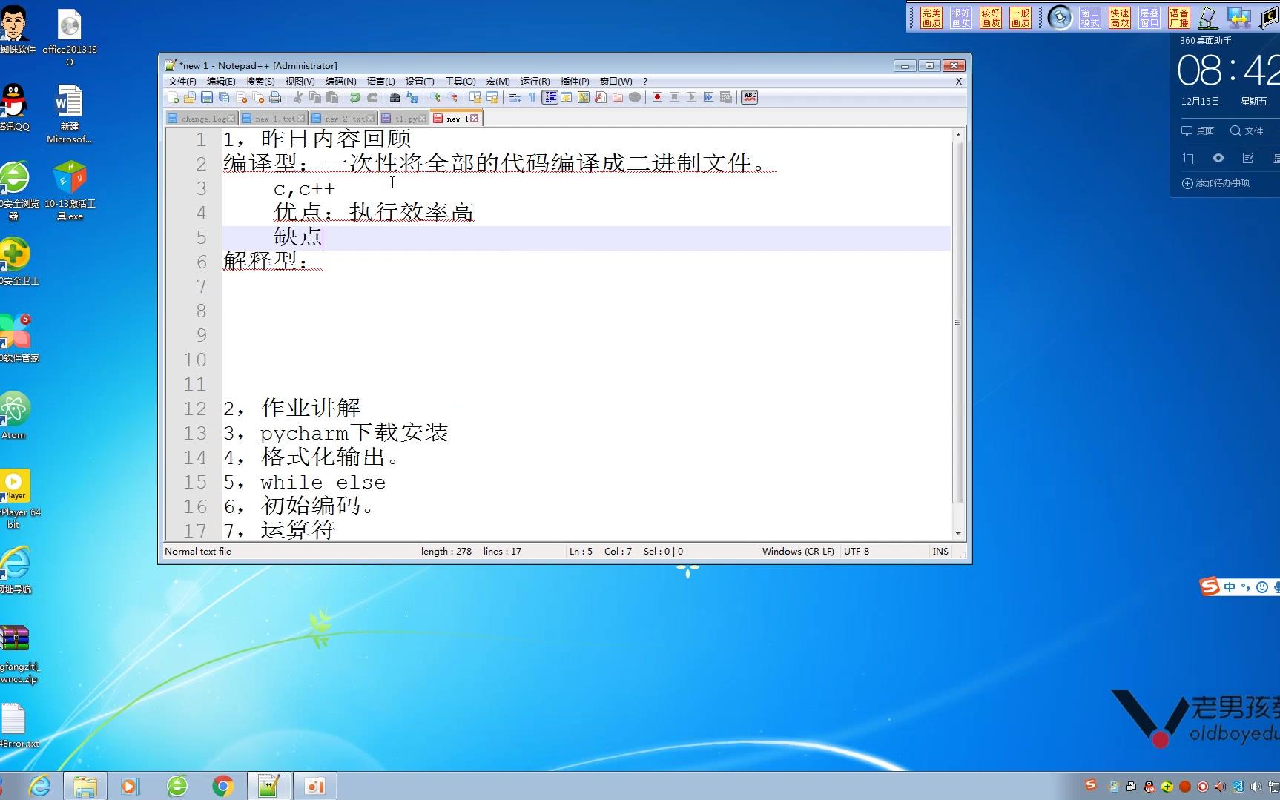Start recording a macro

[x=657, y=97]
